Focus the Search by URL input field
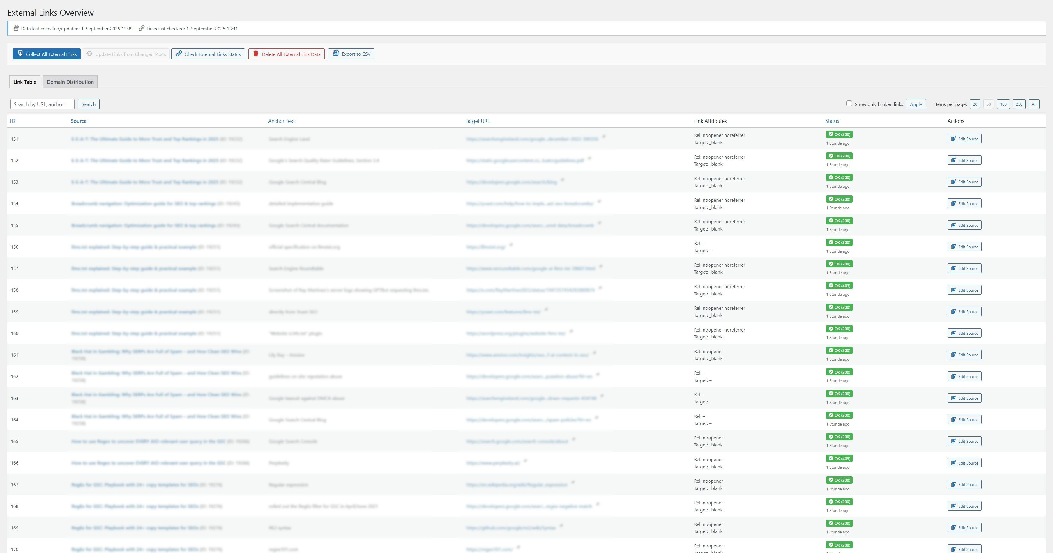1053x553 pixels. tap(42, 104)
